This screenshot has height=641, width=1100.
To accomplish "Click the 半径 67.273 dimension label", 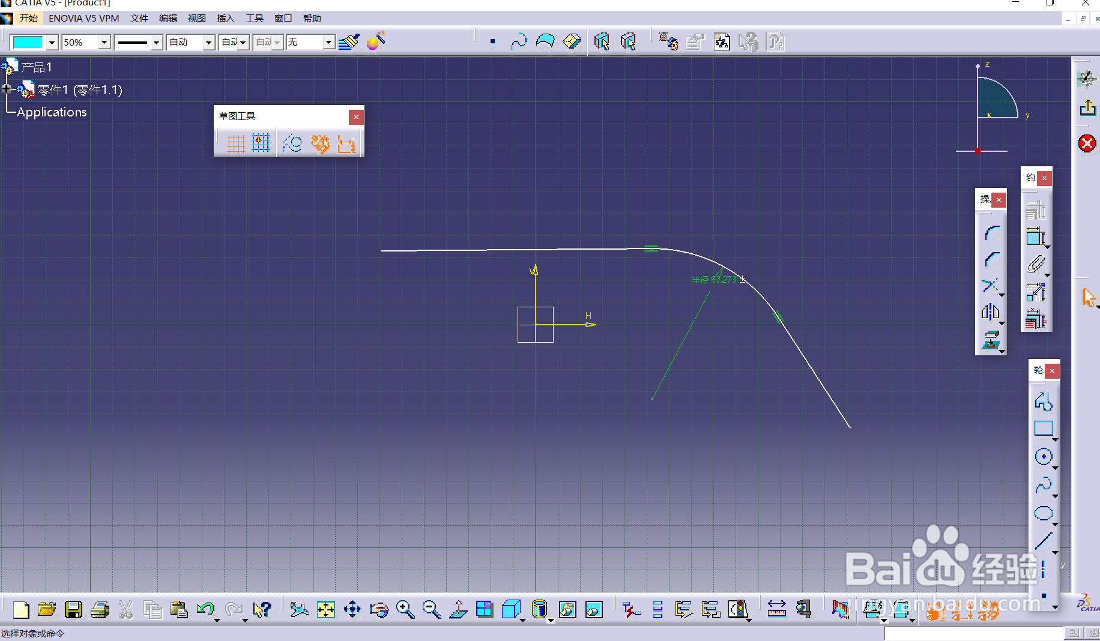I will coord(714,279).
